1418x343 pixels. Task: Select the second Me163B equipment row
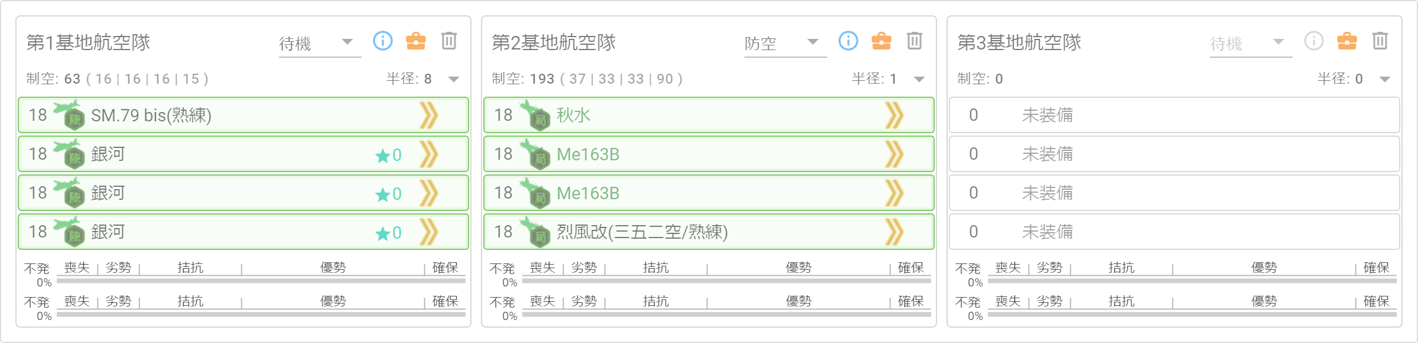[x=708, y=193]
